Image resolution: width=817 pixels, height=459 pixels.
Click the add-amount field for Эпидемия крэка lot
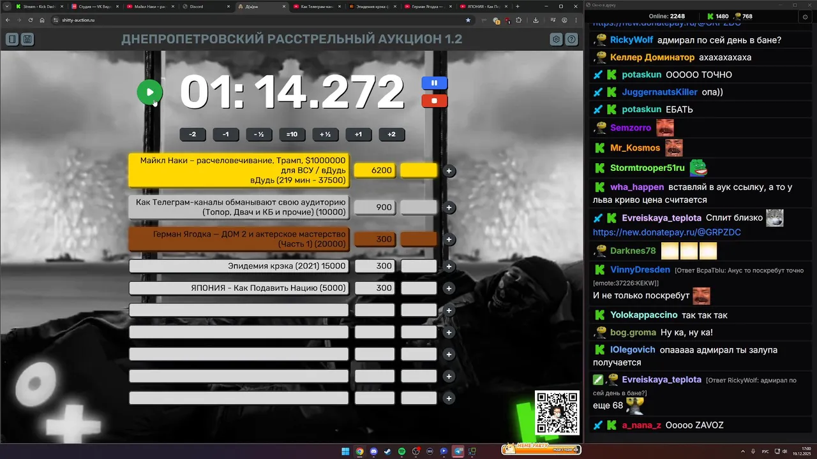point(419,266)
